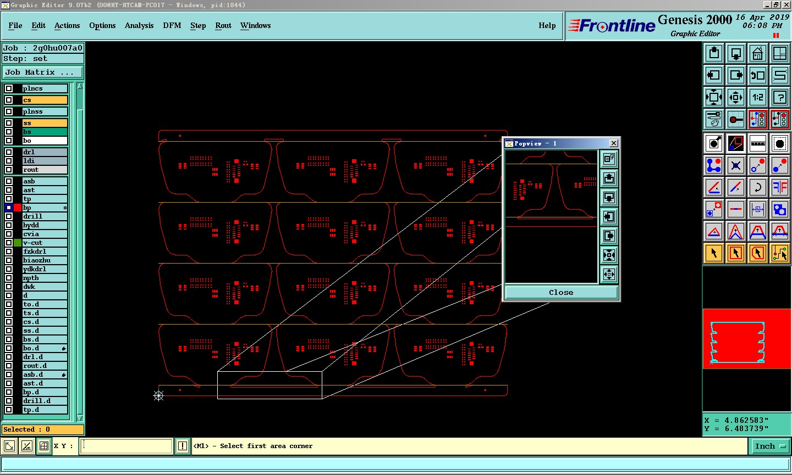The height and width of the screenshot is (475, 792).
Task: Open the Inch units dropdown
Action: pyautogui.click(x=770, y=446)
